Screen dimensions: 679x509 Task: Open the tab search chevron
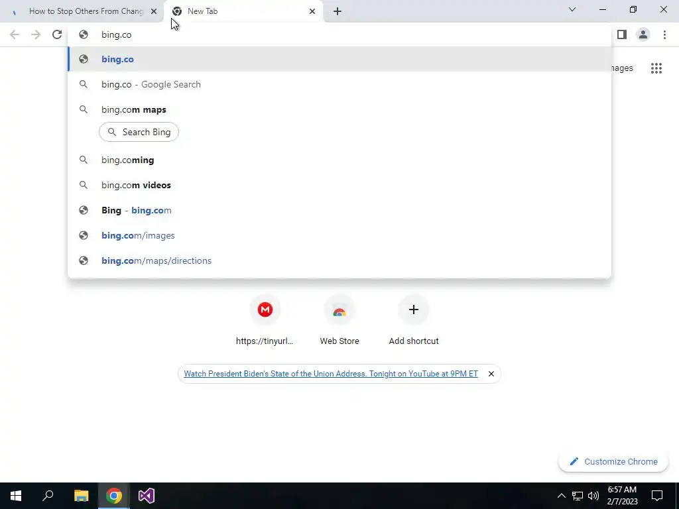572,9
